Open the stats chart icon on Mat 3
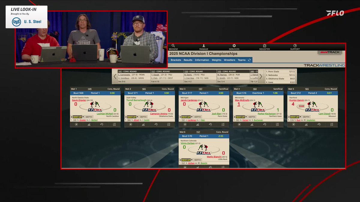This screenshot has width=360, height=202. (198, 124)
